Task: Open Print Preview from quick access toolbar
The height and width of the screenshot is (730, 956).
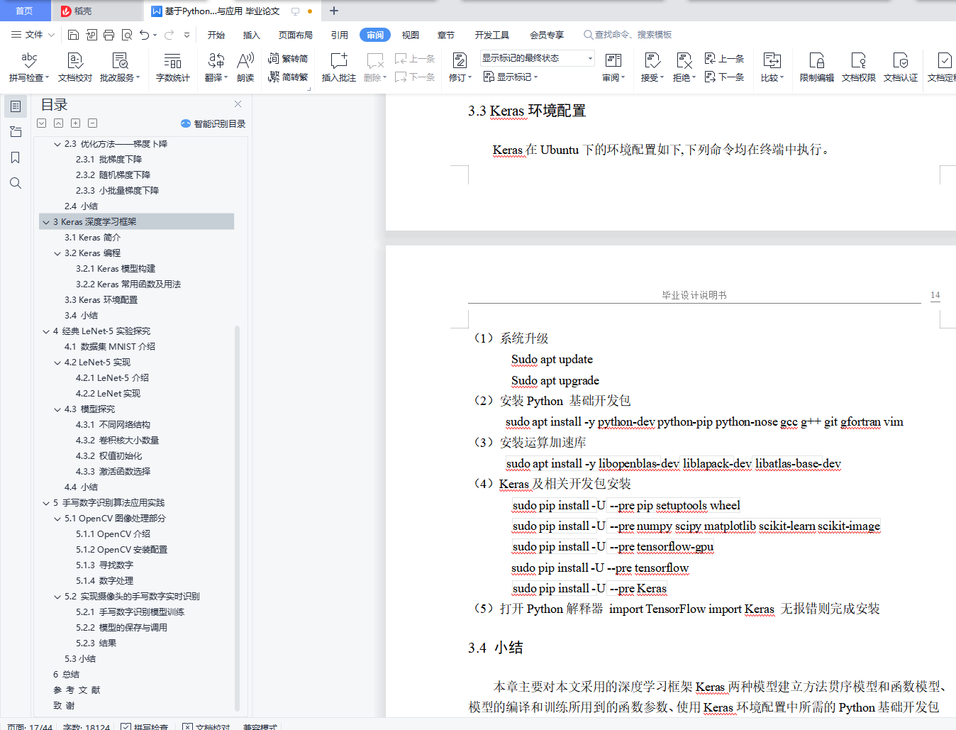Action: [x=127, y=35]
